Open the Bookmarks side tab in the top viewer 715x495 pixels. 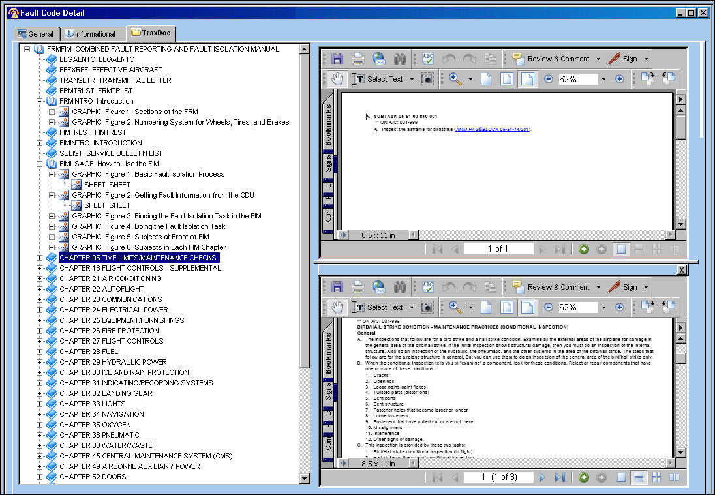328,125
